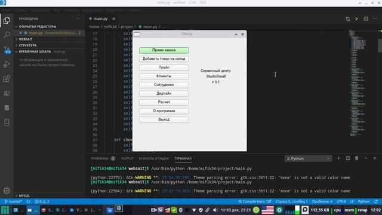Open the database icon in the activity bar
This screenshot has height=215, width=382.
pyautogui.click(x=7, y=107)
